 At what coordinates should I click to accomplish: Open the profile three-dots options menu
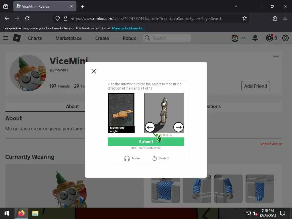(x=276, y=56)
